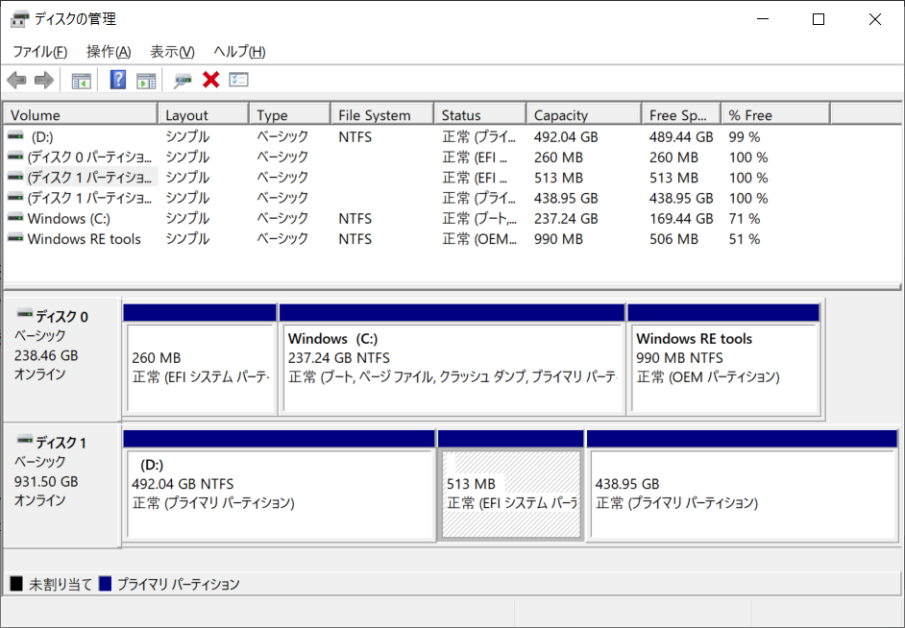
Task: Open the ファイル(F) menu
Action: point(39,52)
